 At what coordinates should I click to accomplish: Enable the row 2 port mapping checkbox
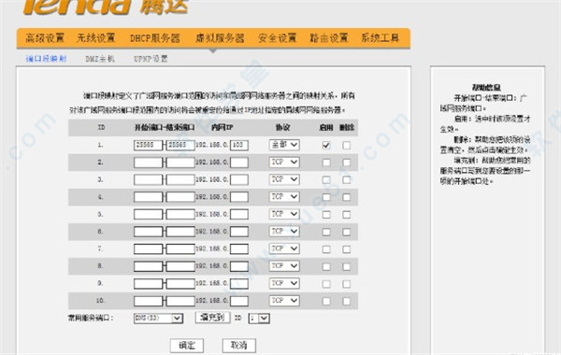[326, 163]
